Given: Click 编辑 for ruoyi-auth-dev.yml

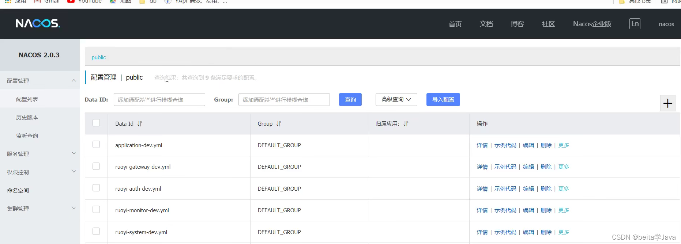Looking at the screenshot, I should [528, 189].
